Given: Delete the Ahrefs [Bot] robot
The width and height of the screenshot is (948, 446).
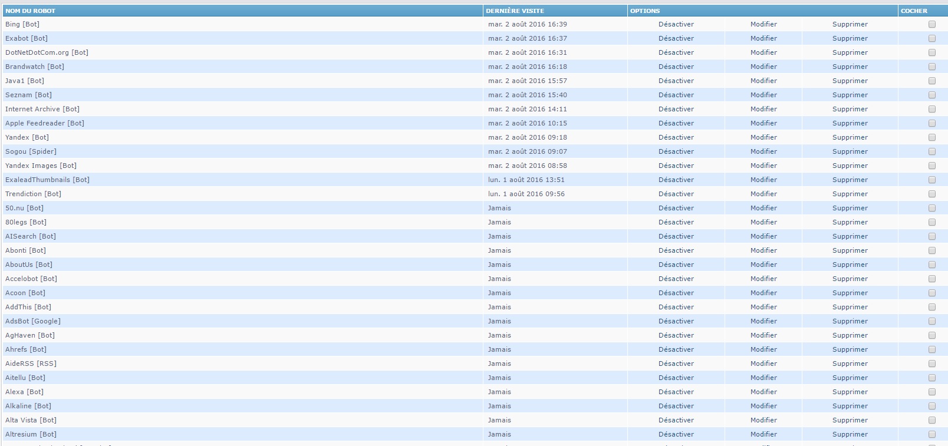Looking at the screenshot, I should [x=850, y=349].
